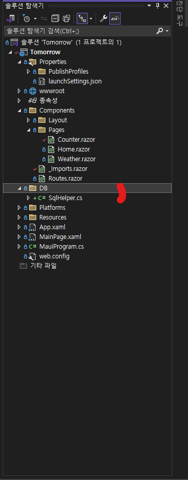Select the Pages folder
This screenshot has width=188, height=480.
[x=56, y=130]
